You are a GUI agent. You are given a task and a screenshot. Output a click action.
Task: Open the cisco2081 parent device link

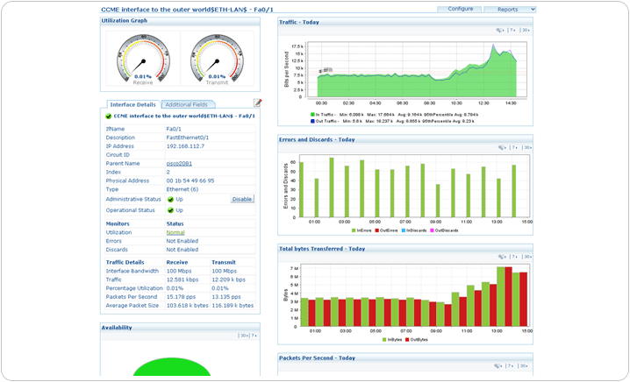tap(179, 163)
